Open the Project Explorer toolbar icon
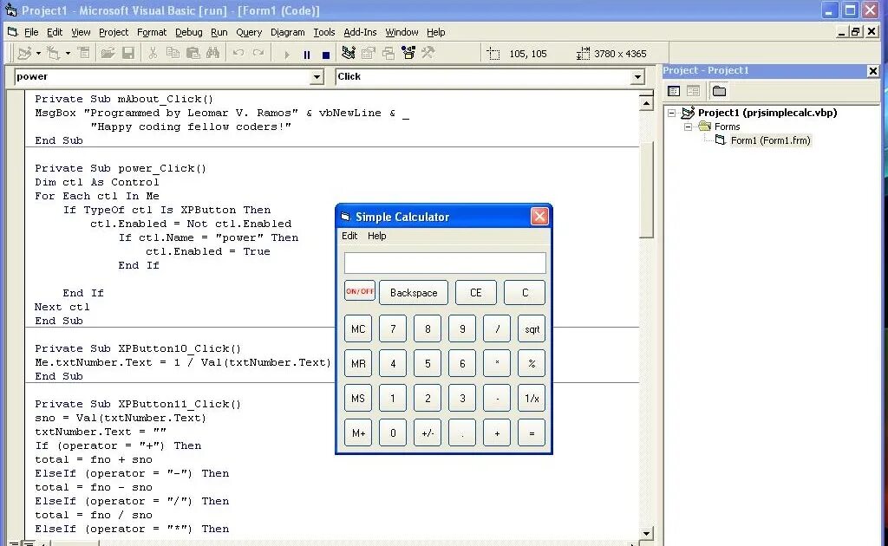Screen dimensions: 888x546 (x=349, y=53)
